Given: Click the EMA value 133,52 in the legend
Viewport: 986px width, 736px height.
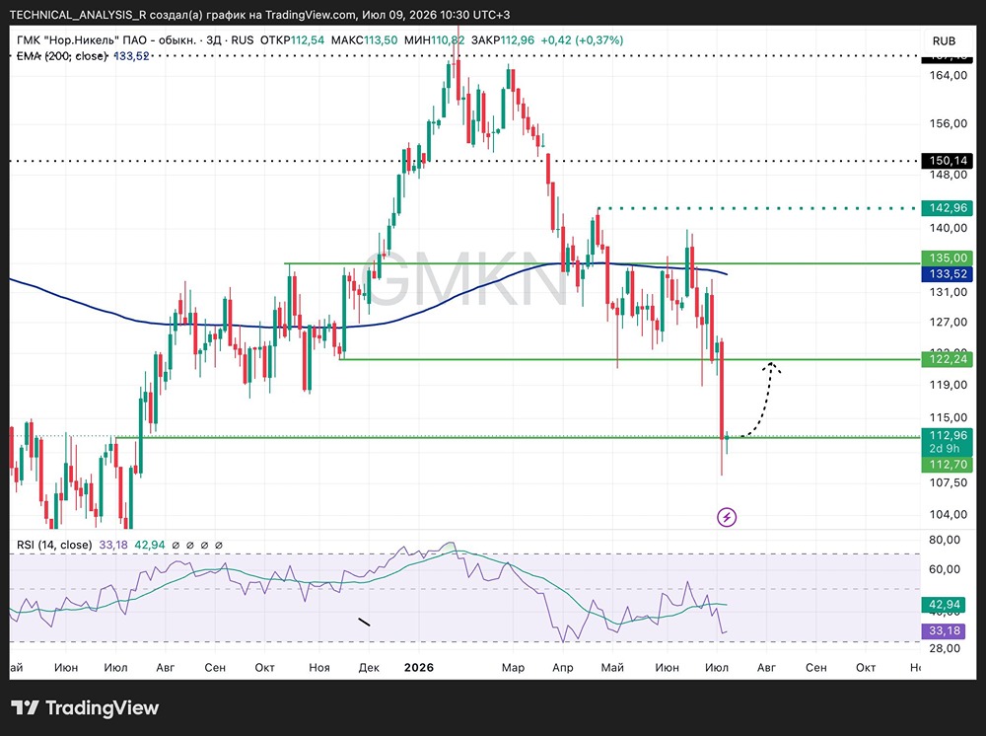Looking at the screenshot, I should [x=131, y=56].
